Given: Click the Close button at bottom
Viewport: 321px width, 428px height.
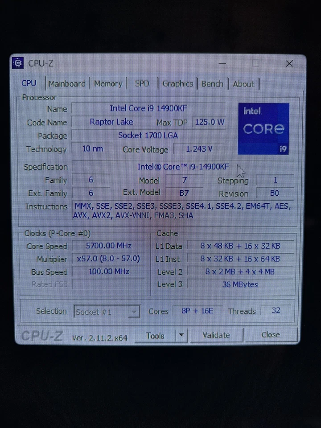Looking at the screenshot, I should (271, 334).
